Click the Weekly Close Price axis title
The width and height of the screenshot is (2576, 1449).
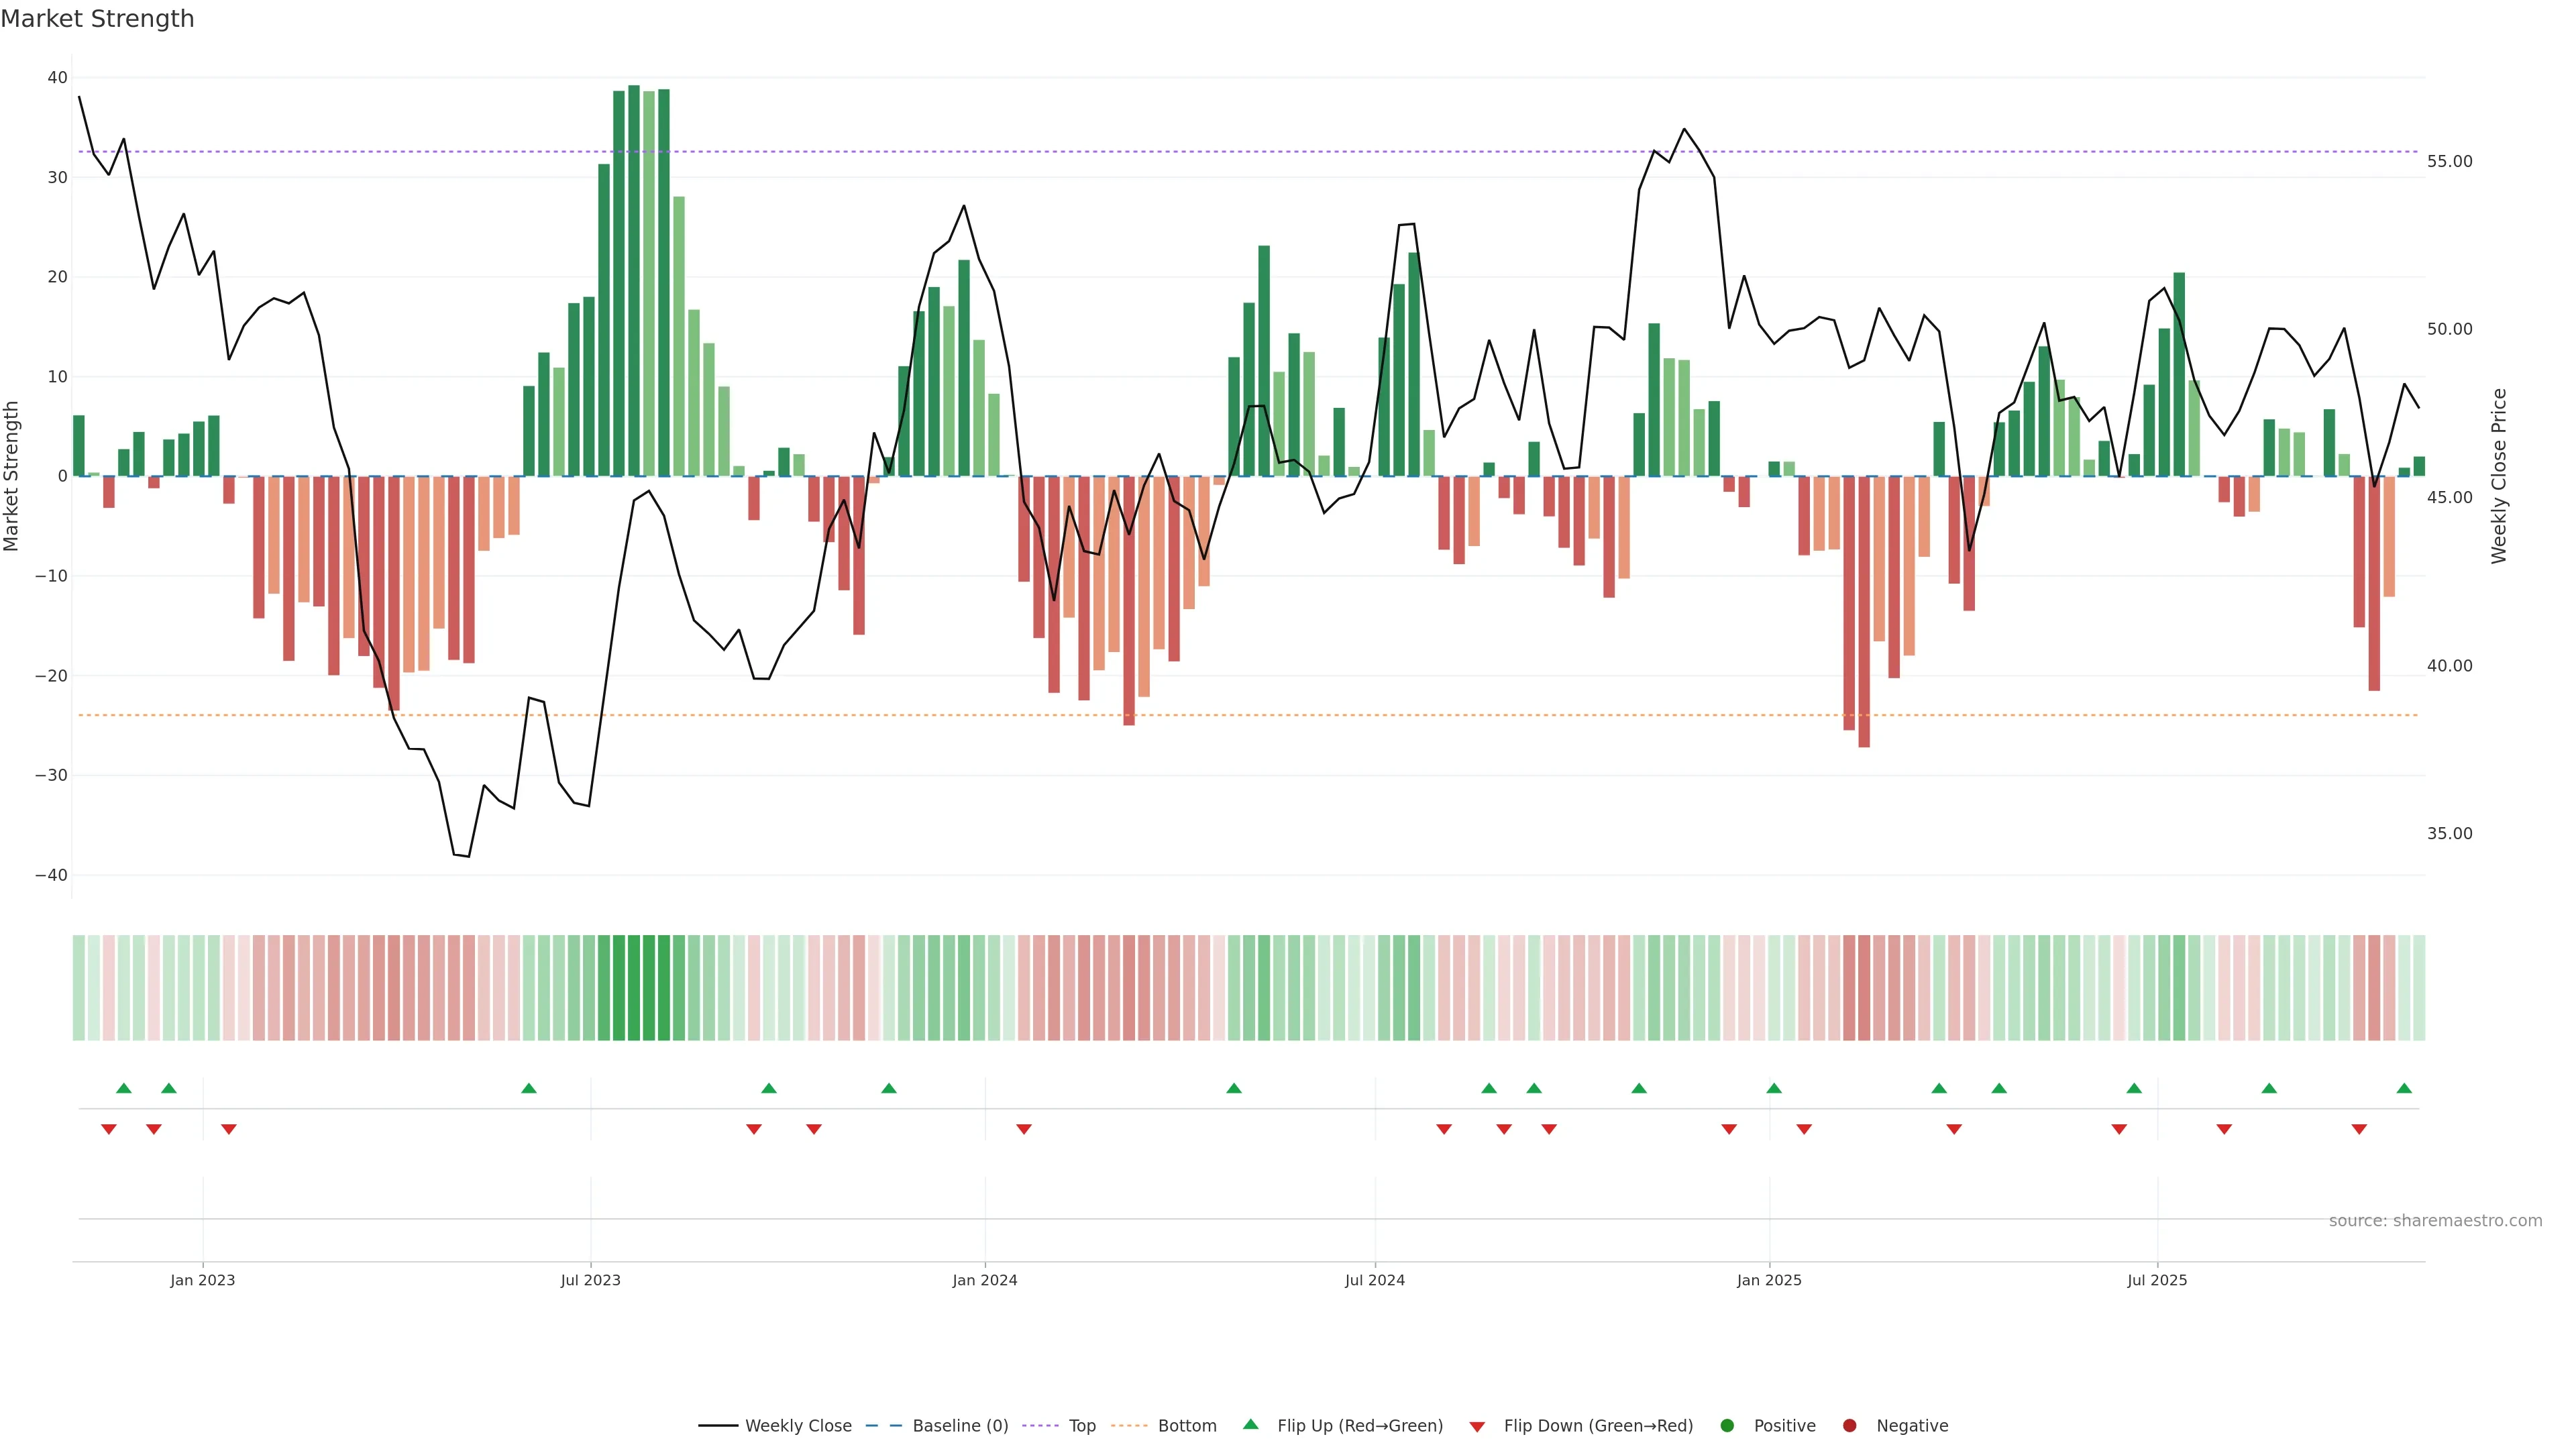click(2499, 476)
